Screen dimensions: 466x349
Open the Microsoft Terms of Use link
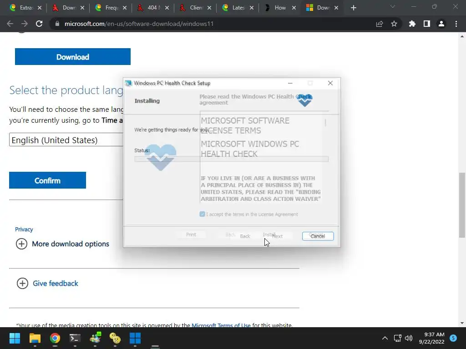click(x=221, y=325)
